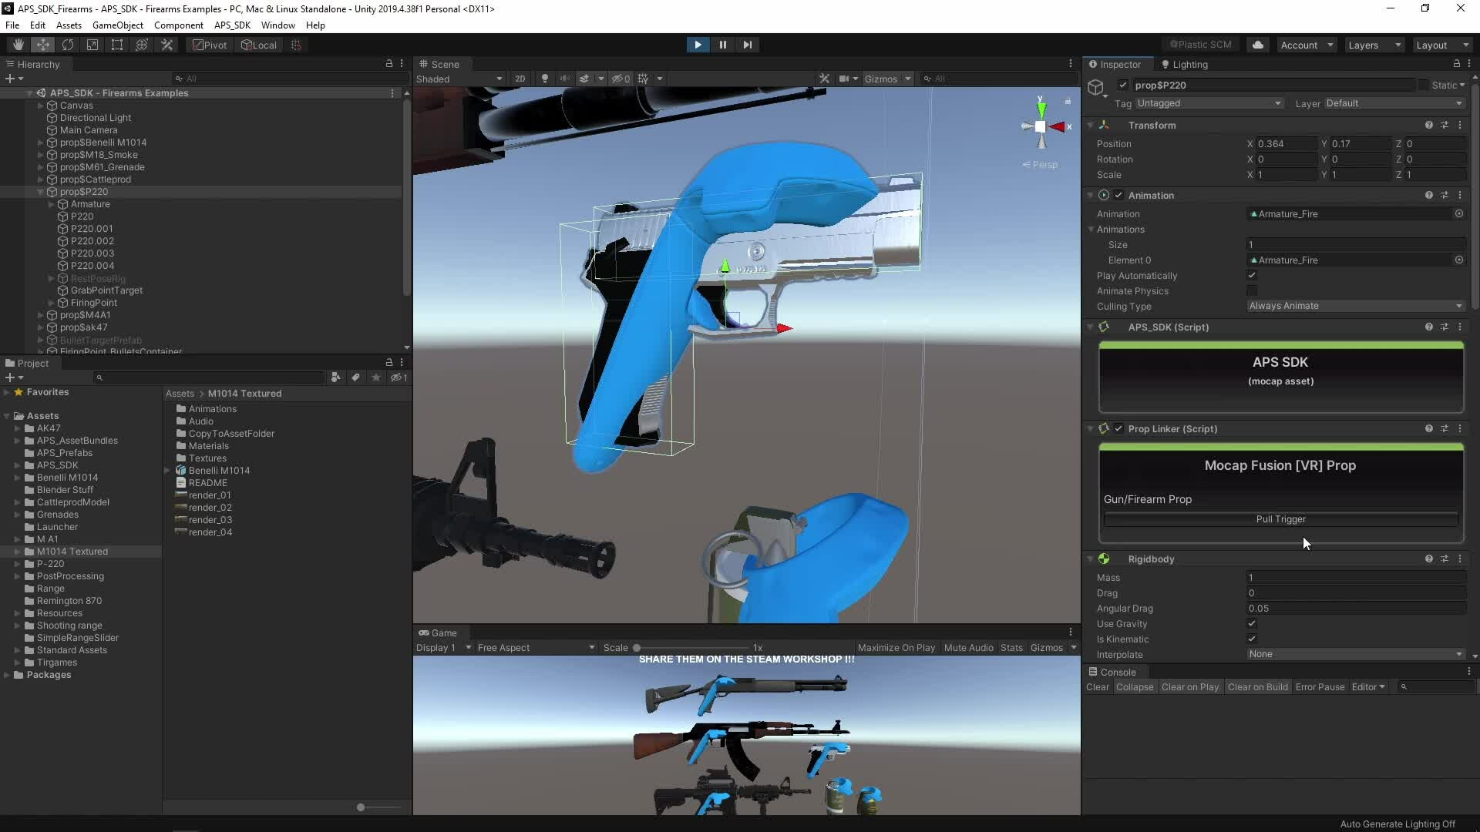Select the Rect transform tool
The width and height of the screenshot is (1480, 832).
click(117, 45)
